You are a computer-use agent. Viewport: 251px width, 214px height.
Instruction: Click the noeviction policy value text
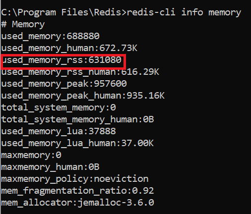click(121, 179)
